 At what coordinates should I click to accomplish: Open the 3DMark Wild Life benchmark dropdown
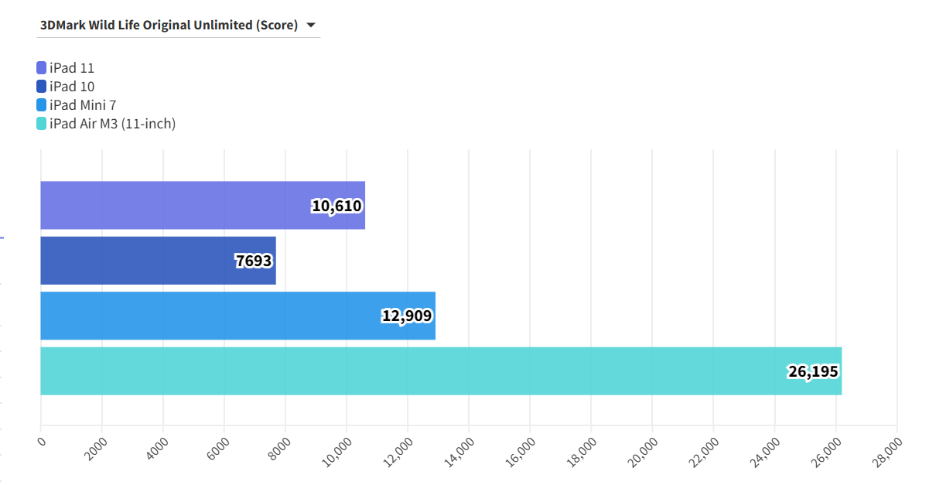pos(169,25)
